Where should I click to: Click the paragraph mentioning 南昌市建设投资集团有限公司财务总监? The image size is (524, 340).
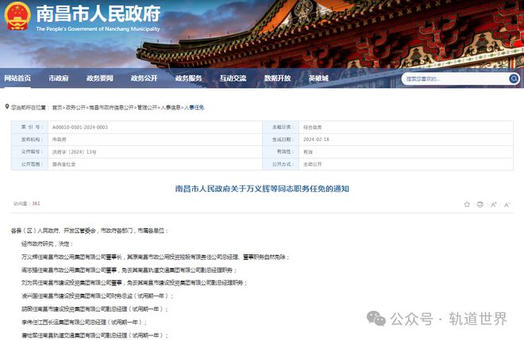click(98, 296)
